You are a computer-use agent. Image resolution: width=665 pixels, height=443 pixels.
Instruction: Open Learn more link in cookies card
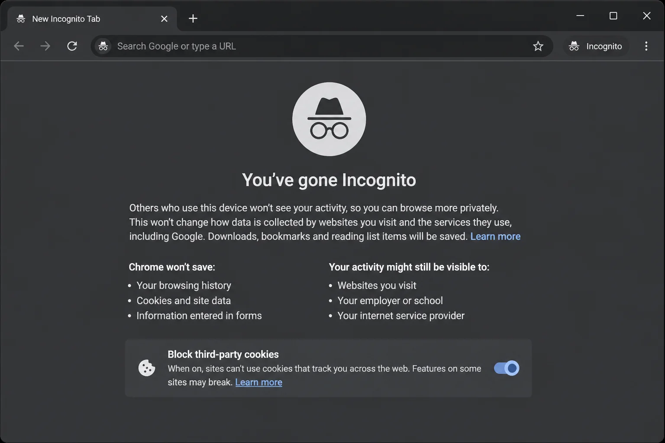tap(258, 382)
